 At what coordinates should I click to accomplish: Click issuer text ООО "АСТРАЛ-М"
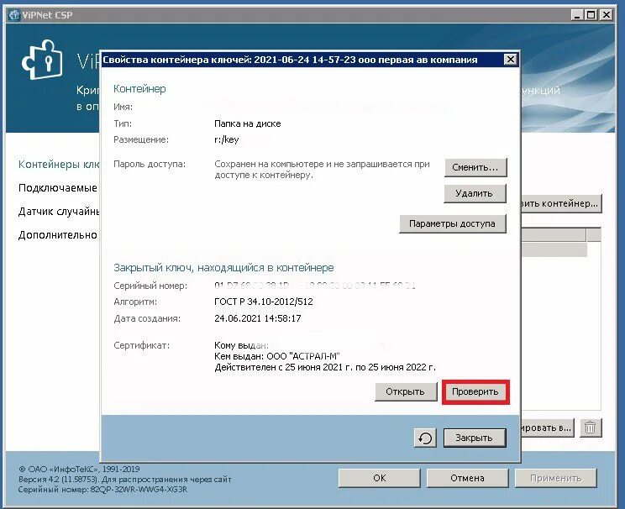coord(303,356)
